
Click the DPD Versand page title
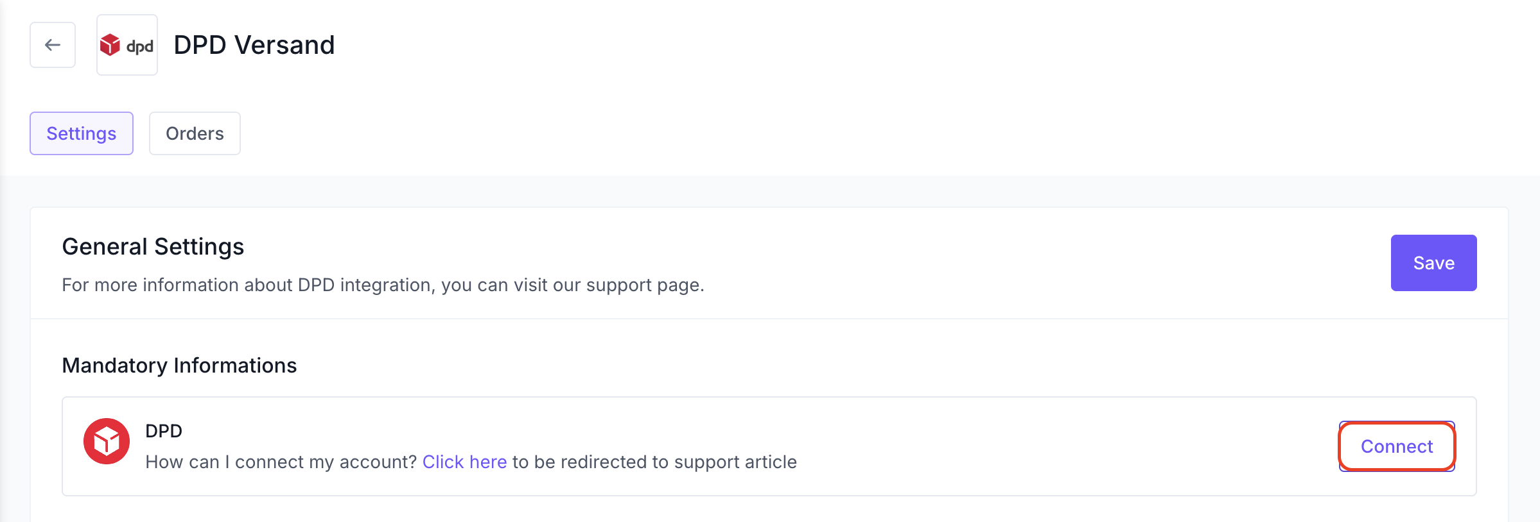tap(254, 45)
